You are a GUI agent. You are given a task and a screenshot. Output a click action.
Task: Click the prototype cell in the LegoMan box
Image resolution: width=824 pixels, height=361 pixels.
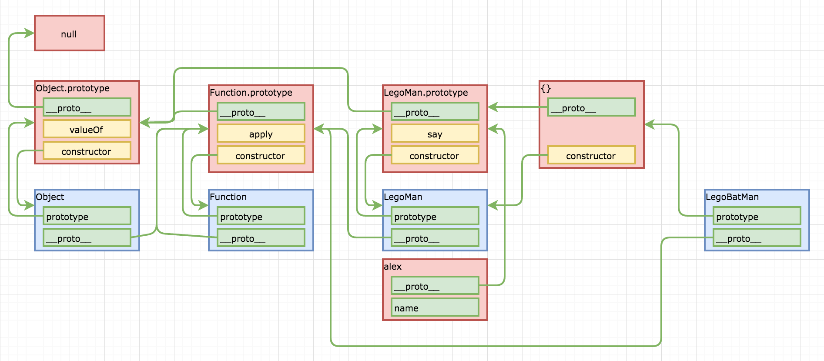(x=435, y=216)
